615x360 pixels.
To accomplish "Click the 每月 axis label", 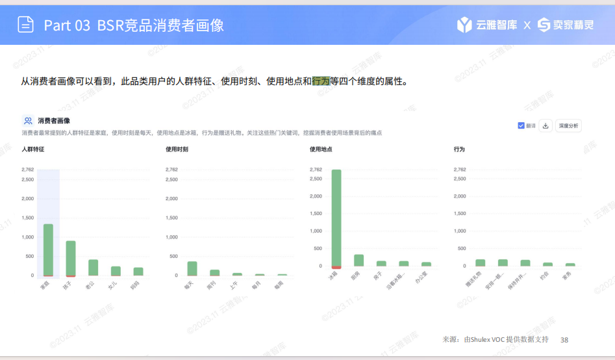I will click(x=256, y=285).
